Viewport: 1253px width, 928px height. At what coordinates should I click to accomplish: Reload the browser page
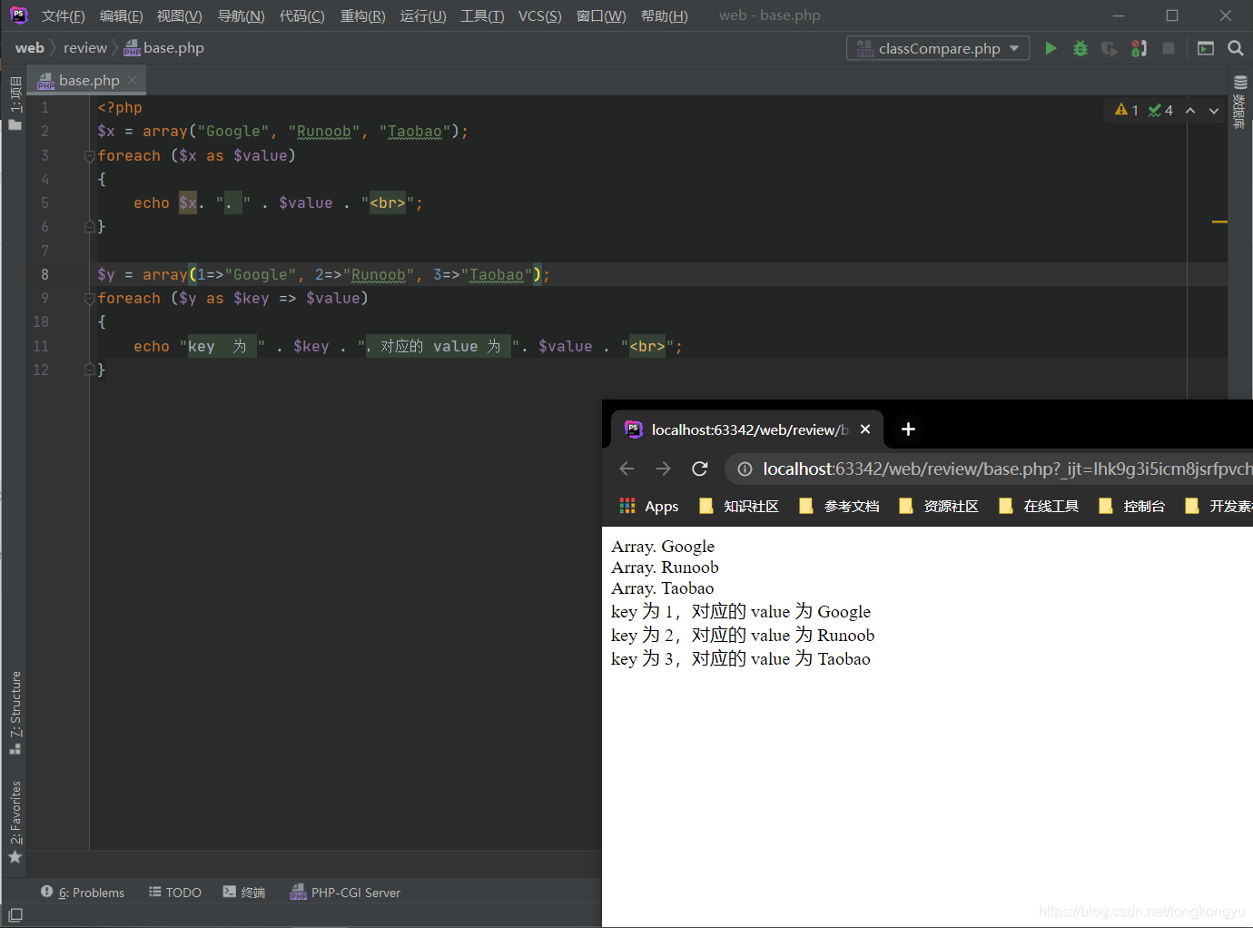point(699,469)
